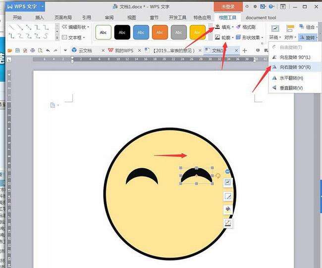Choose 向左旋转 90°(L) from the menu
This screenshot has height=268, width=322.
tap(295, 57)
